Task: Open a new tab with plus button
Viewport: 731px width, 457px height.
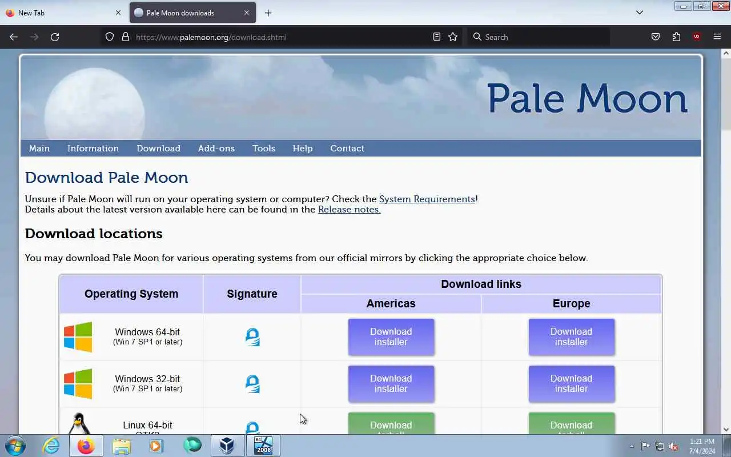Action: (268, 13)
